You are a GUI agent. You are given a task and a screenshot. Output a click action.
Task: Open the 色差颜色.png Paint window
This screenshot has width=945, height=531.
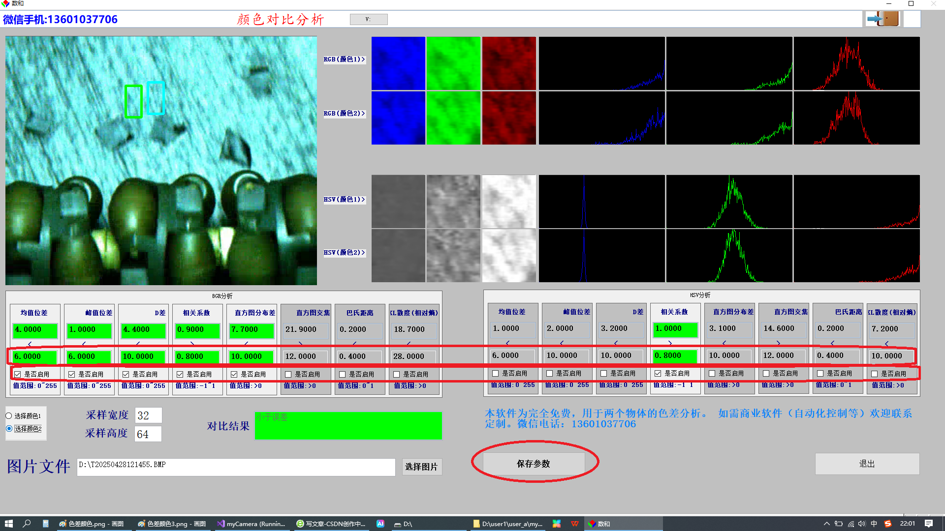(91, 524)
